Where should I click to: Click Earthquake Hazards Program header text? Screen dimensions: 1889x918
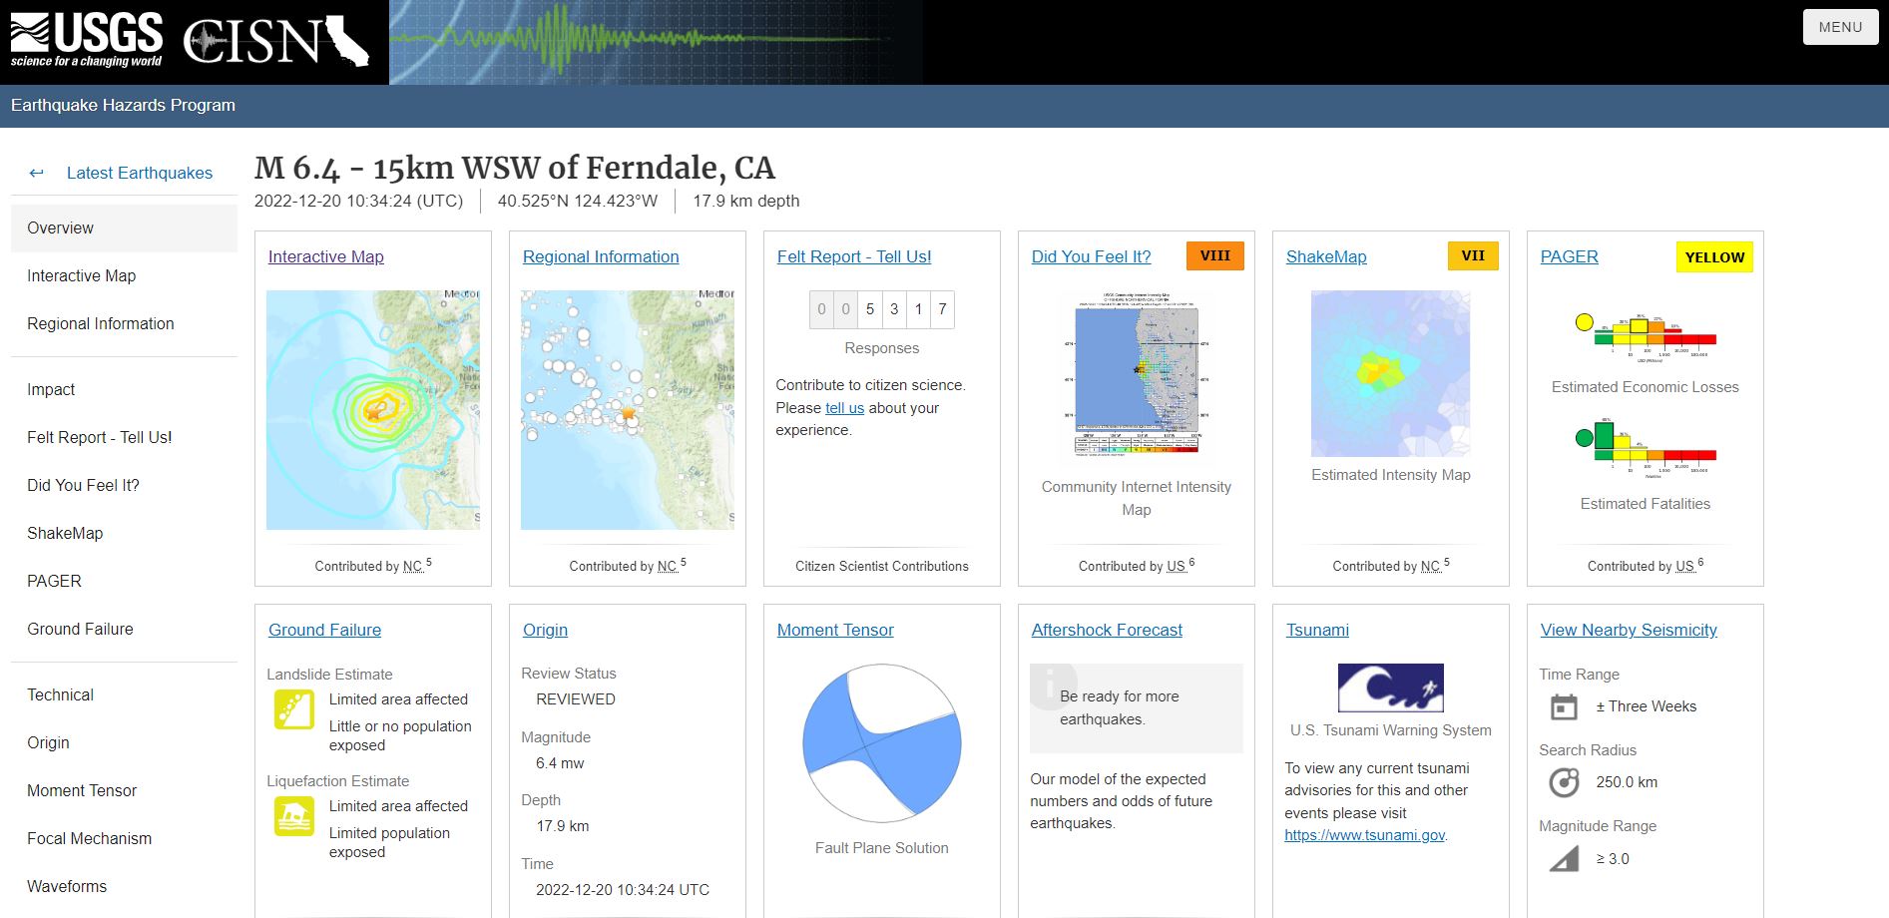click(x=124, y=106)
